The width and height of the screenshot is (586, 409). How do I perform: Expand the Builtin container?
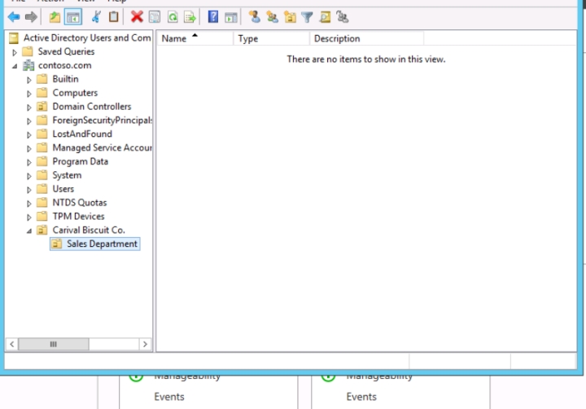click(x=28, y=80)
